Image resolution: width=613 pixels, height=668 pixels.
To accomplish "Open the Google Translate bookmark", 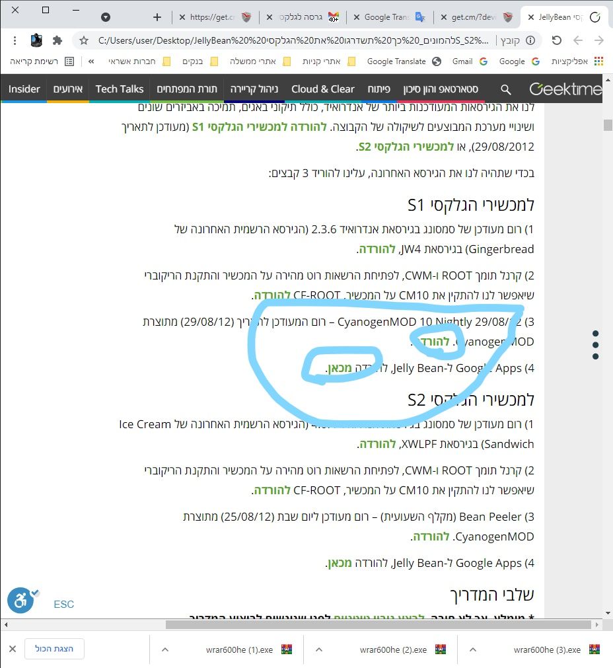I will [x=404, y=61].
